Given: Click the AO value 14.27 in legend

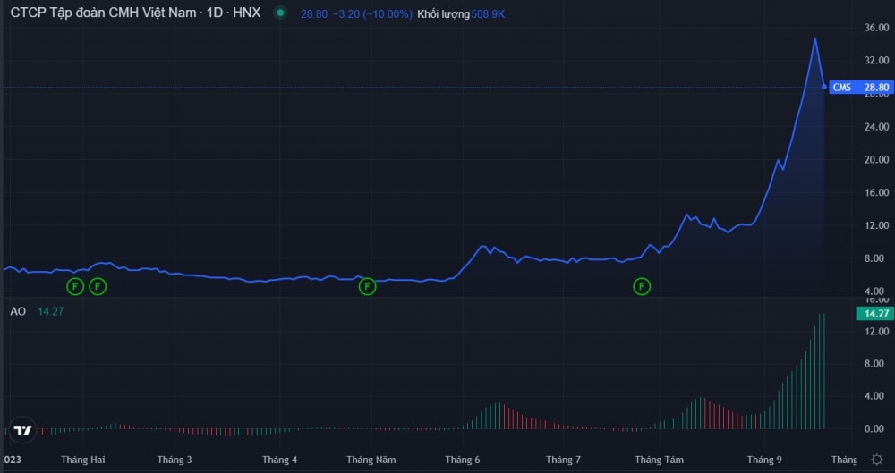Looking at the screenshot, I should click(x=51, y=311).
